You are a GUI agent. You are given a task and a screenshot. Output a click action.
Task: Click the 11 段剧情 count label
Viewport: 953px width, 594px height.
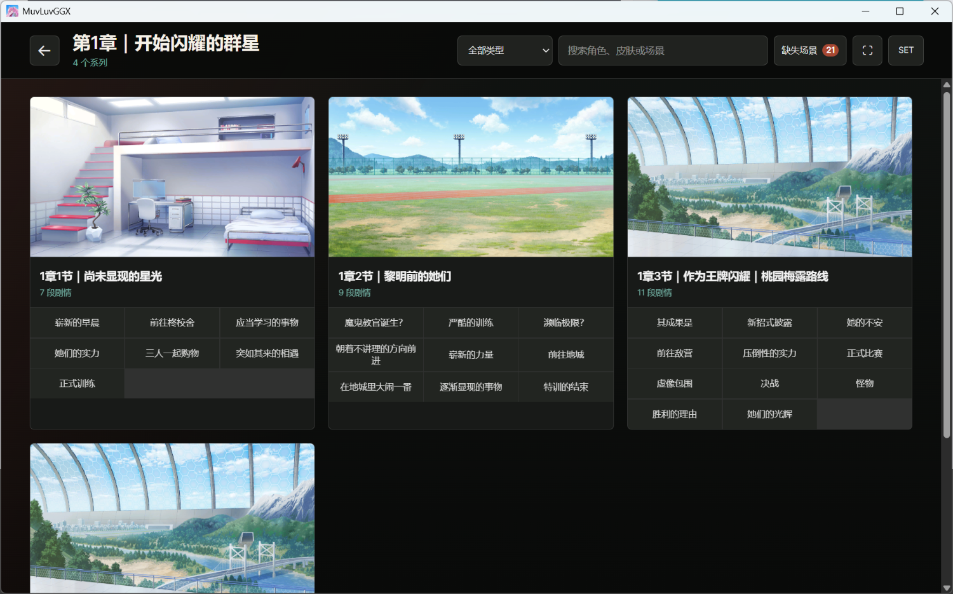pyautogui.click(x=654, y=293)
